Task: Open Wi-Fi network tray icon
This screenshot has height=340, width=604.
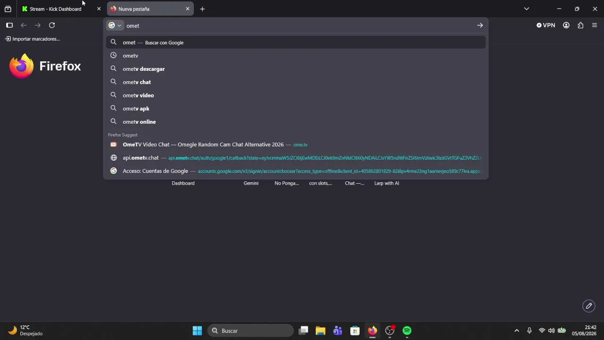Action: [542, 331]
